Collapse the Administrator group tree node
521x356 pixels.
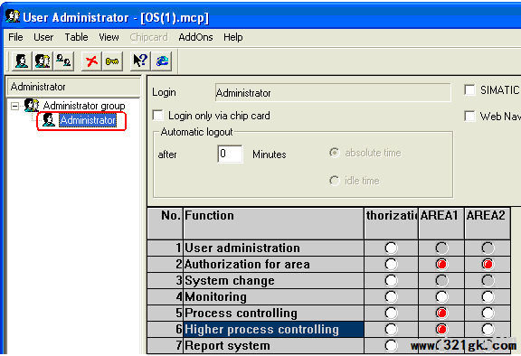tap(14, 107)
